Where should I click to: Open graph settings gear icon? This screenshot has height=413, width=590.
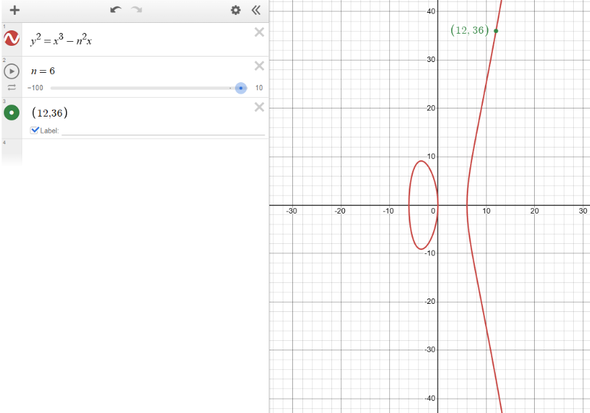coord(236,10)
